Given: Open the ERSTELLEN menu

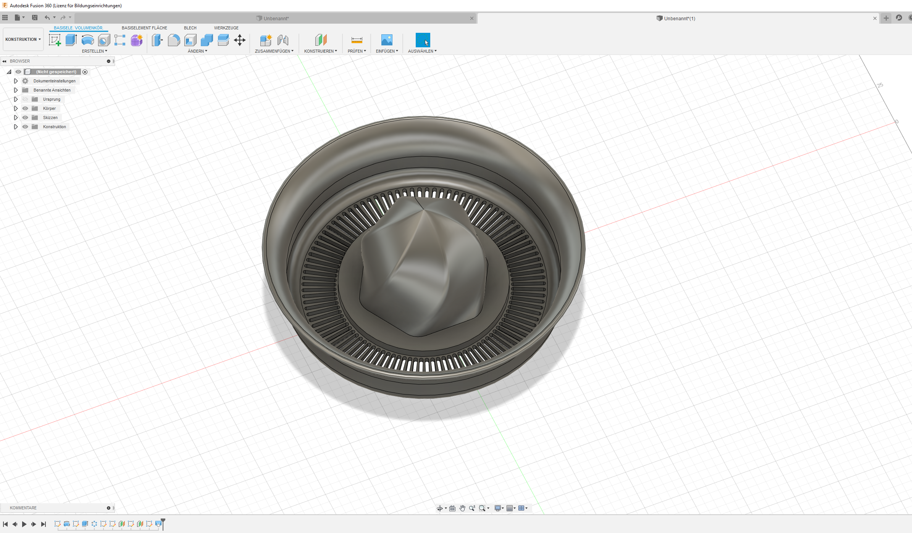Looking at the screenshot, I should (95, 51).
